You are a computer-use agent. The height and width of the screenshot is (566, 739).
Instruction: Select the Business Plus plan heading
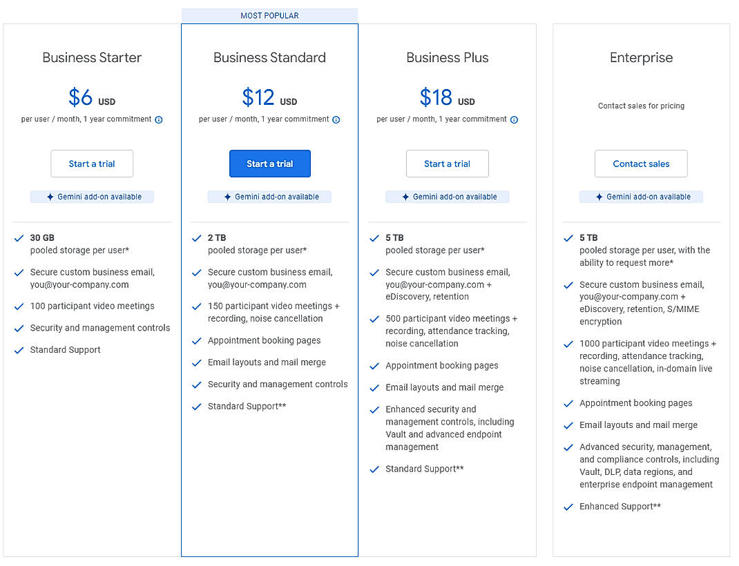[x=447, y=58]
